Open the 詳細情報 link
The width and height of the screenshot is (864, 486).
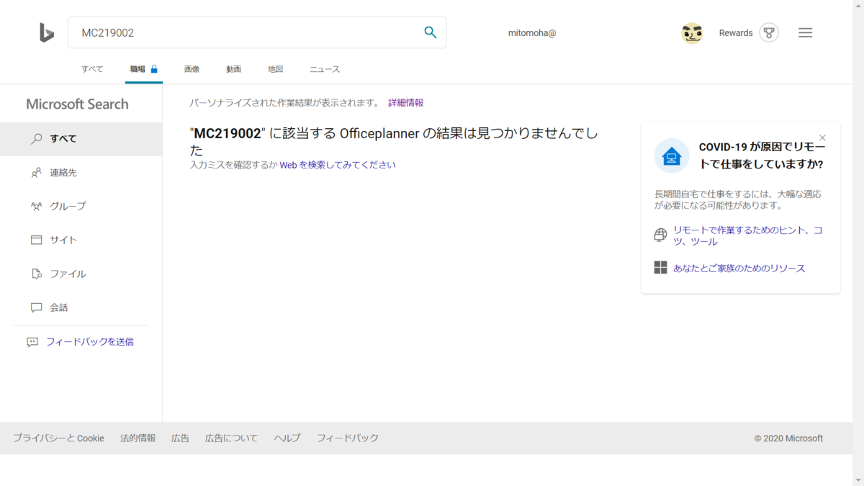click(406, 103)
